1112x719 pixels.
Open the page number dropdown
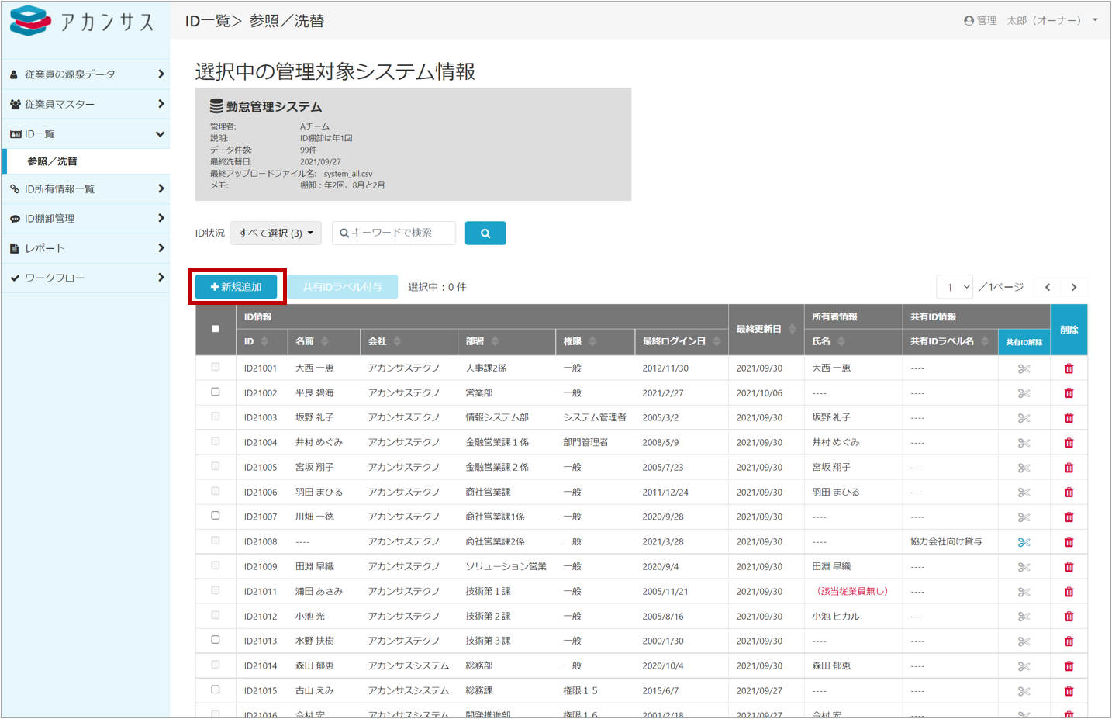click(x=955, y=287)
